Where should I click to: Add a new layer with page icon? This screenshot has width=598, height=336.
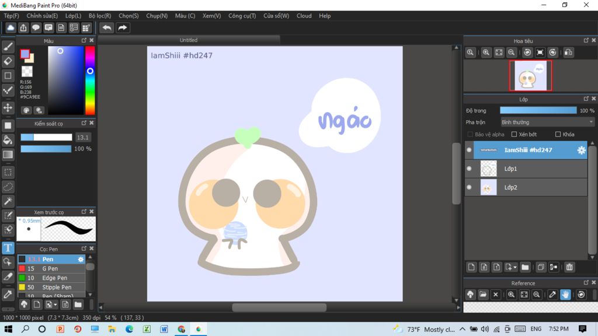pos(471,267)
